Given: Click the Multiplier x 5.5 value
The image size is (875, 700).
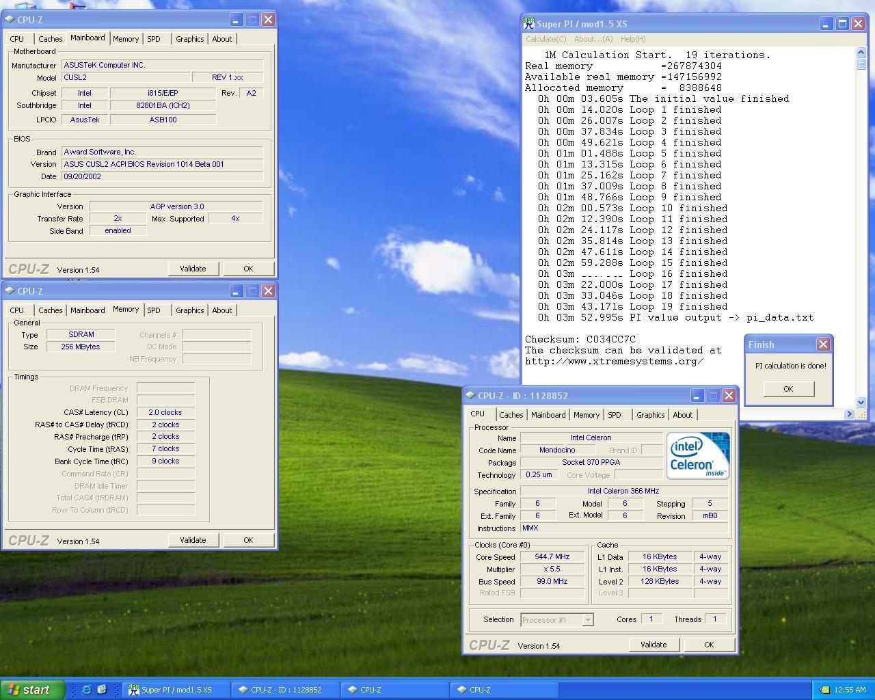Looking at the screenshot, I should tap(552, 569).
